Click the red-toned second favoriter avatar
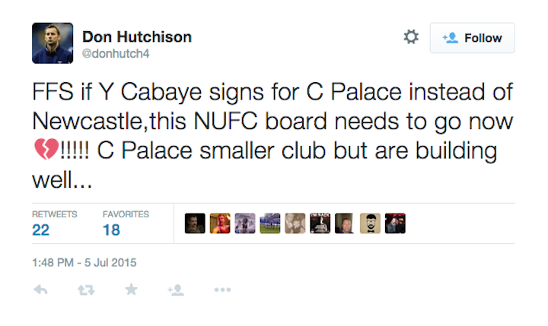The width and height of the screenshot is (548, 326). pos(220,223)
